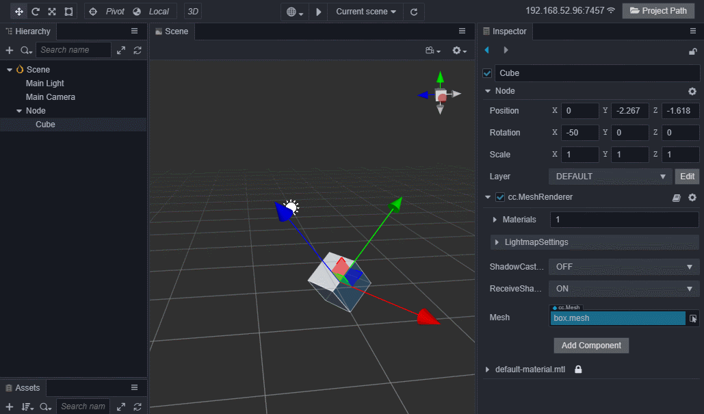This screenshot has width=704, height=414.
Task: Toggle the Inspector lock icon
Action: click(693, 51)
